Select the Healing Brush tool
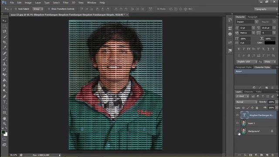Viewport: 279px width, 157px height. coord(4,53)
